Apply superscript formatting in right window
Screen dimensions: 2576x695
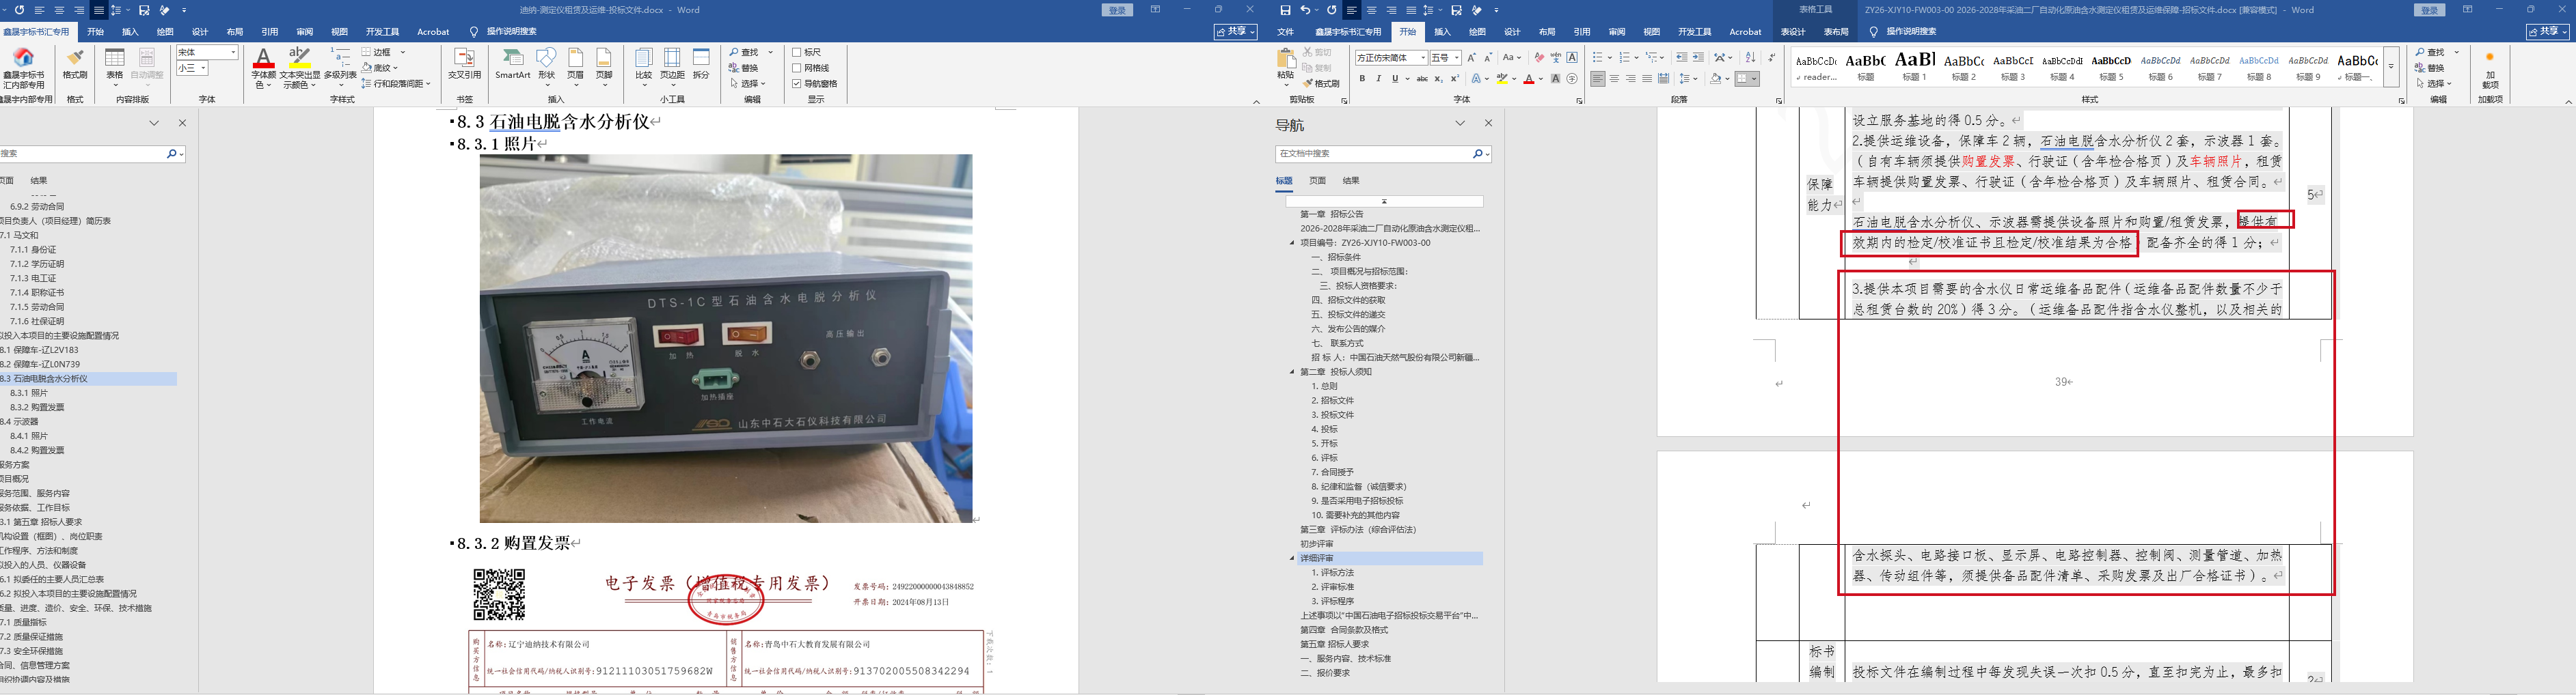(x=1455, y=79)
